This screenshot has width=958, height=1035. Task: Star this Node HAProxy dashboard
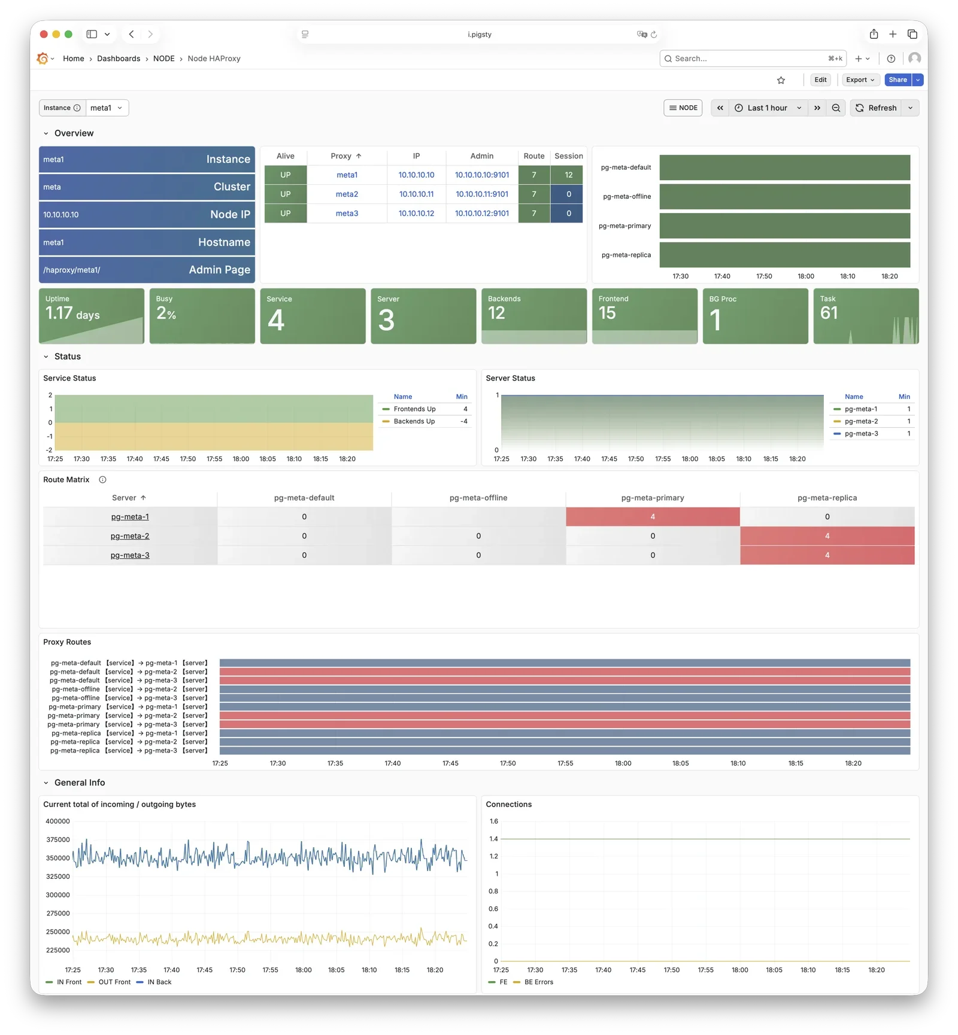point(780,80)
